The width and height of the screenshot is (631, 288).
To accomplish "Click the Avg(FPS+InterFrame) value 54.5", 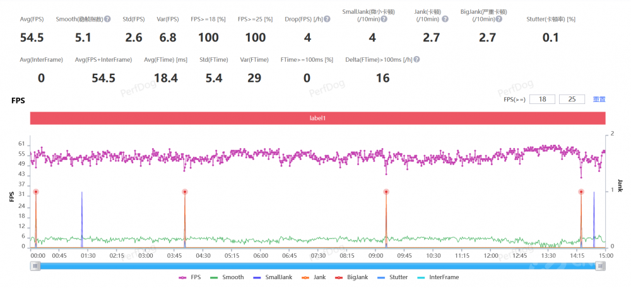I will point(103,78).
